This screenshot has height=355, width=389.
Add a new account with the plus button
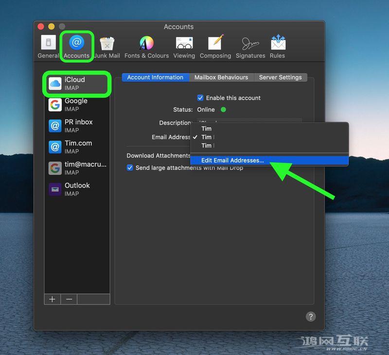click(52, 299)
